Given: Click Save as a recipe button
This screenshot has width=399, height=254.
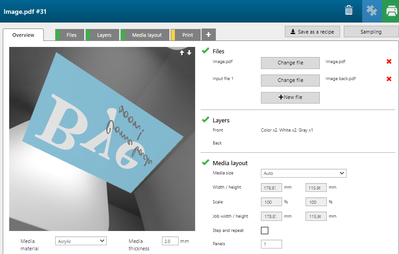Looking at the screenshot, I should click(x=312, y=32).
